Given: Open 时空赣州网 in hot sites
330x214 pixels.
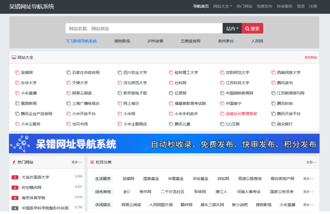Looking at the screenshot, I should (x=31, y=188).
